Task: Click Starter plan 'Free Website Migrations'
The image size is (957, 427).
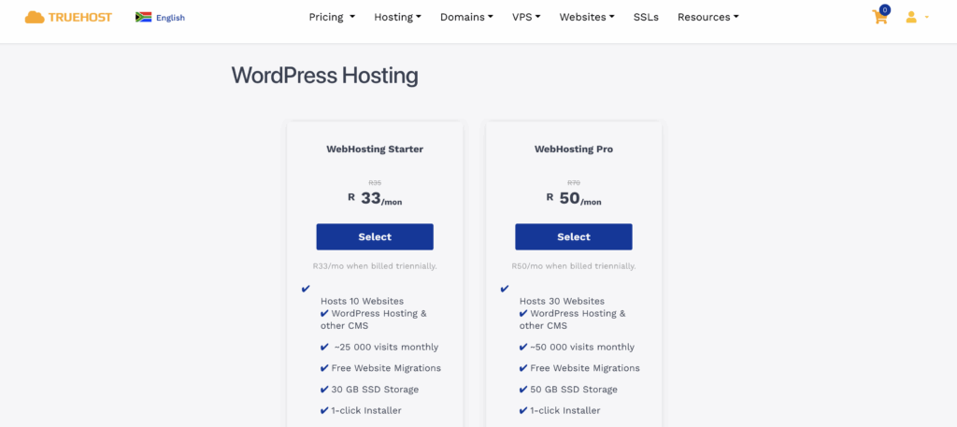Action: (x=386, y=368)
